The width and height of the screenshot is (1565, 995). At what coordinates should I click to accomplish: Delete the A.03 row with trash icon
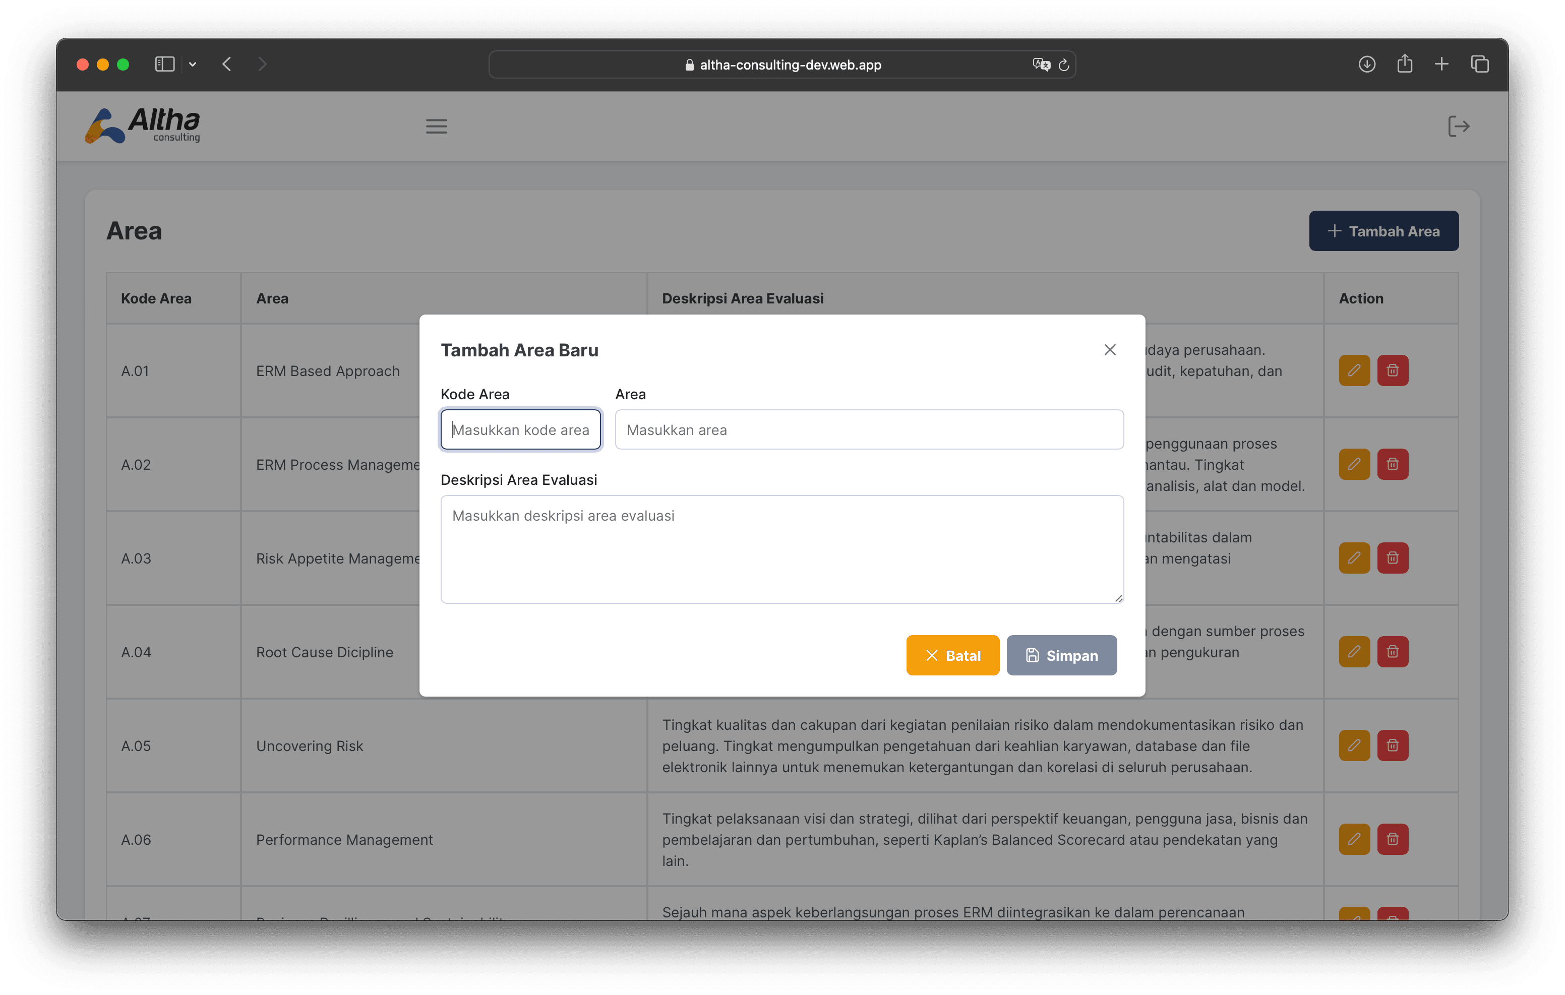[x=1392, y=557]
